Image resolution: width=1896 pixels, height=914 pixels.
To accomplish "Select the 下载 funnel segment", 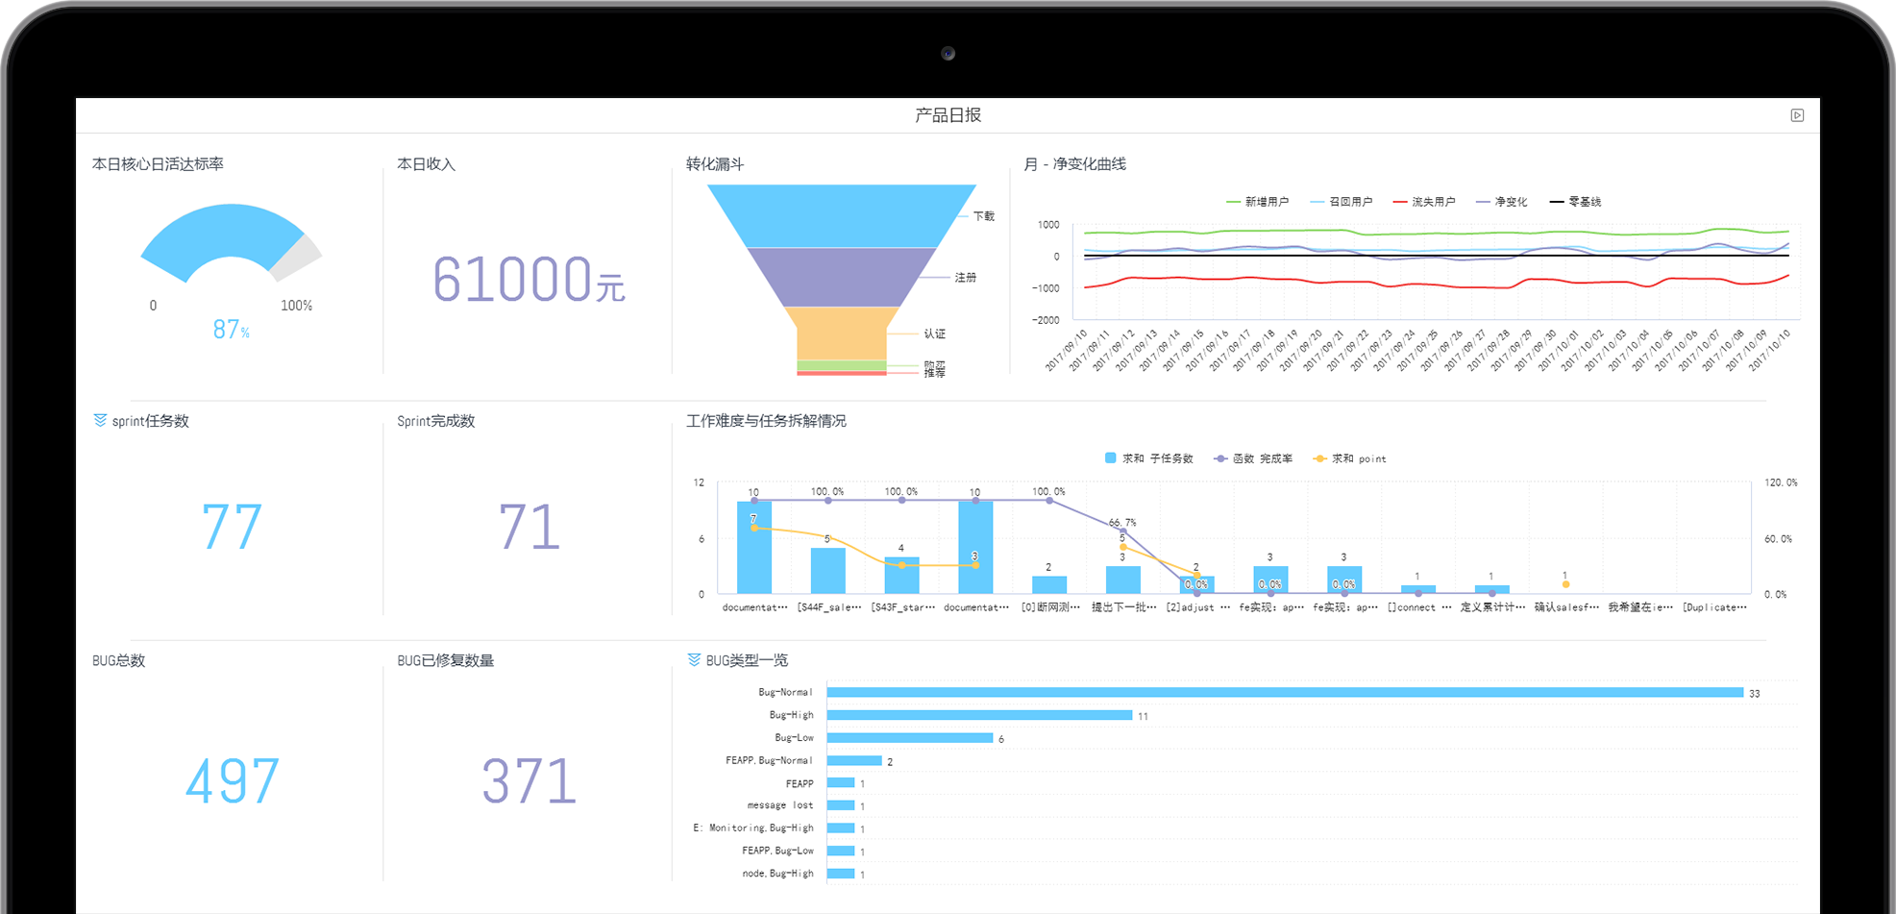I will 842,215.
